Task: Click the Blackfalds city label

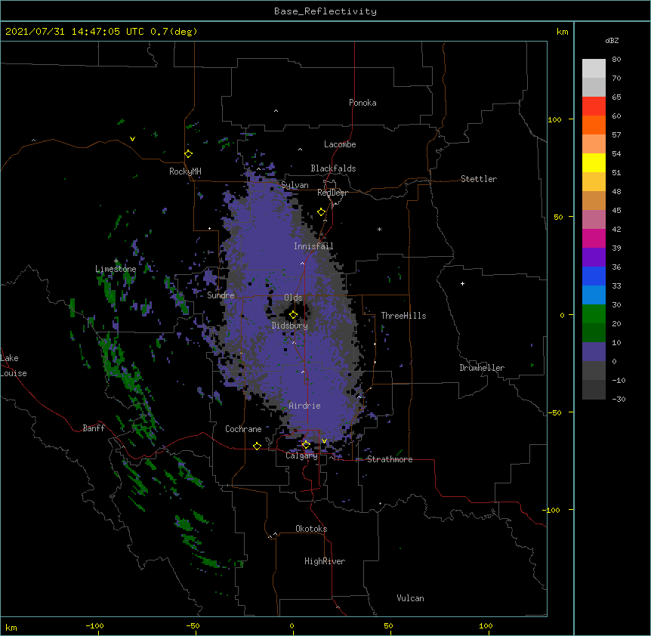Action: (333, 168)
